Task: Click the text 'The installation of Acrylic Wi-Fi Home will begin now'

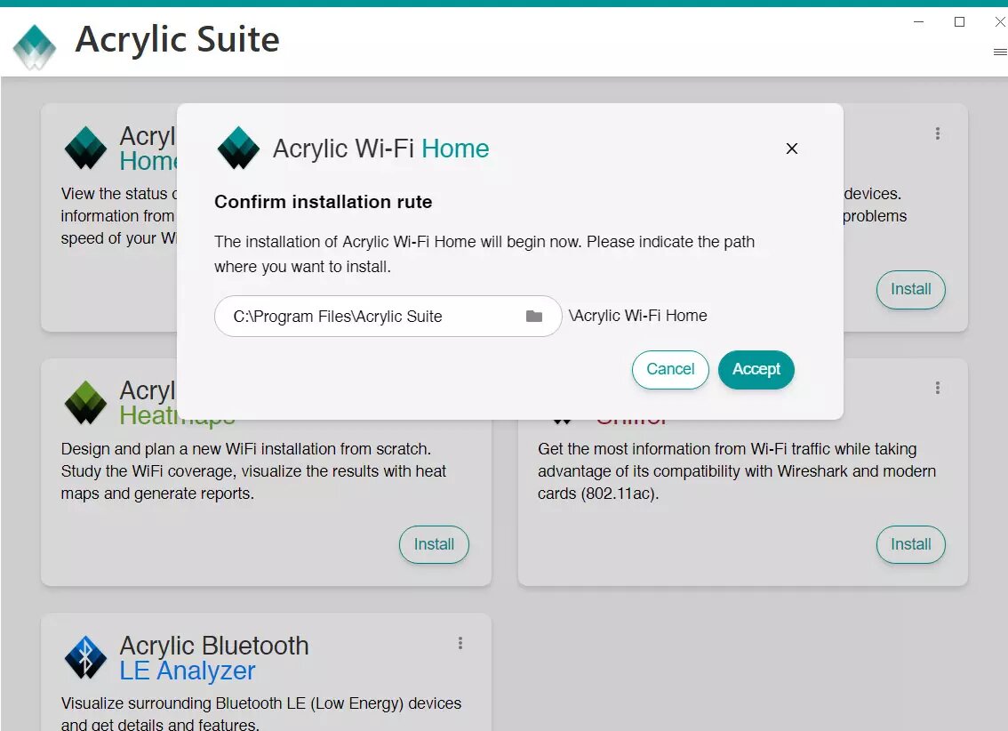Action: point(397,242)
